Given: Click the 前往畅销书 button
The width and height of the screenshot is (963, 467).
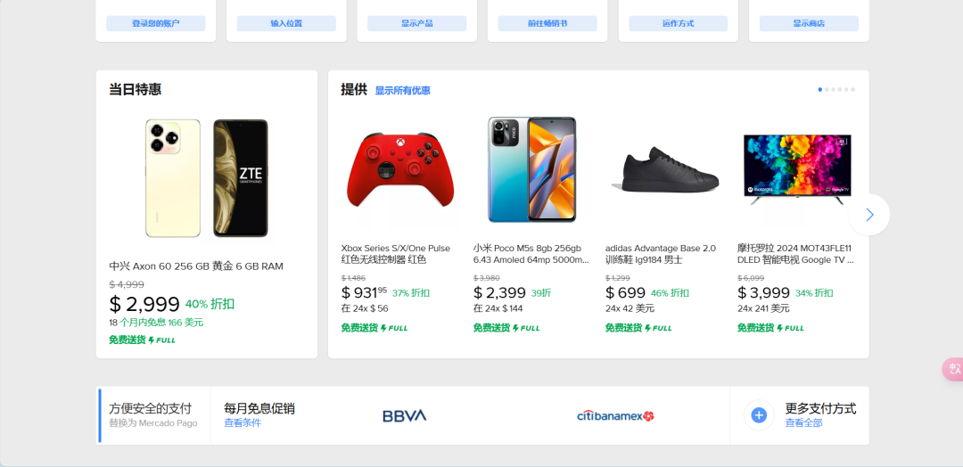Looking at the screenshot, I should [x=547, y=23].
